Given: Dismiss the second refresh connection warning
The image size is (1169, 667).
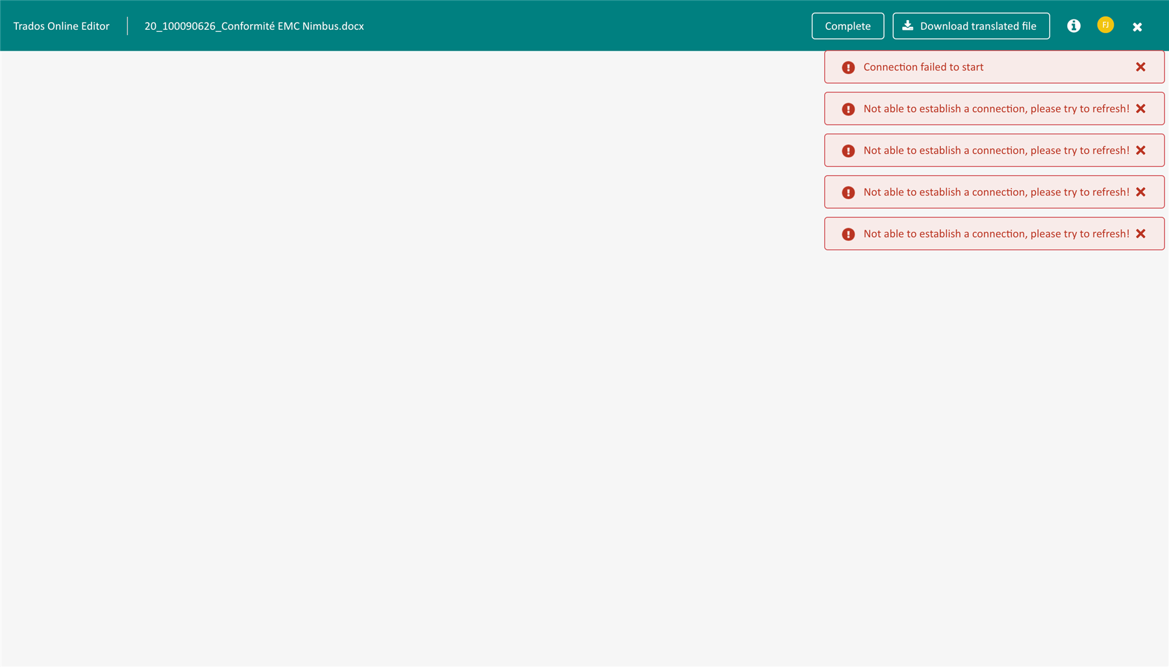Looking at the screenshot, I should [1140, 150].
